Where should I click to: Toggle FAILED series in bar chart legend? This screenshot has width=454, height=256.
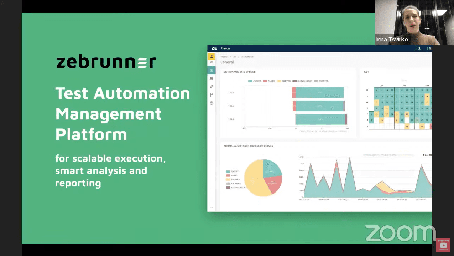click(270, 81)
